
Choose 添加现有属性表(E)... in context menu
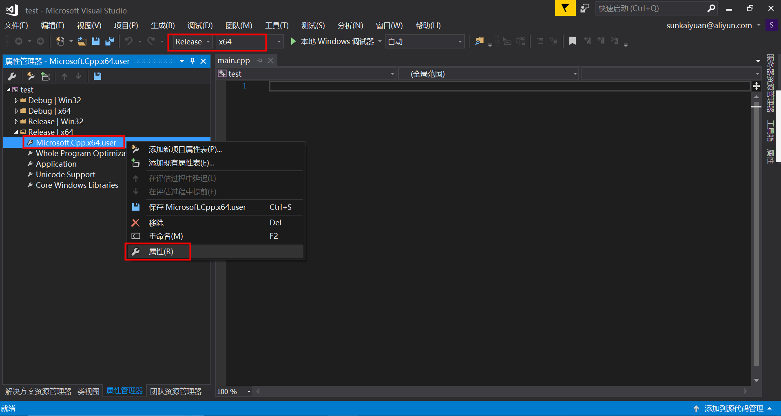coord(216,163)
